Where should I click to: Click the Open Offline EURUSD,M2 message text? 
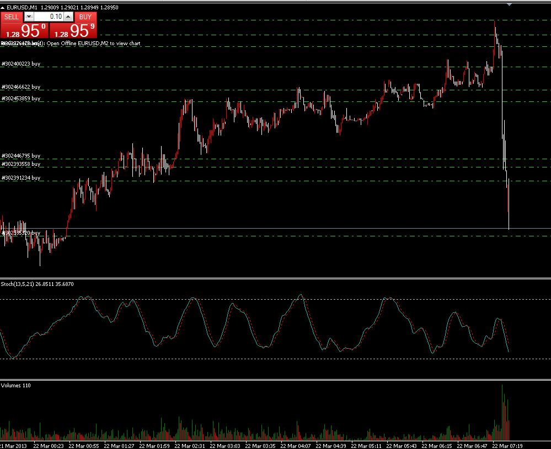click(93, 44)
